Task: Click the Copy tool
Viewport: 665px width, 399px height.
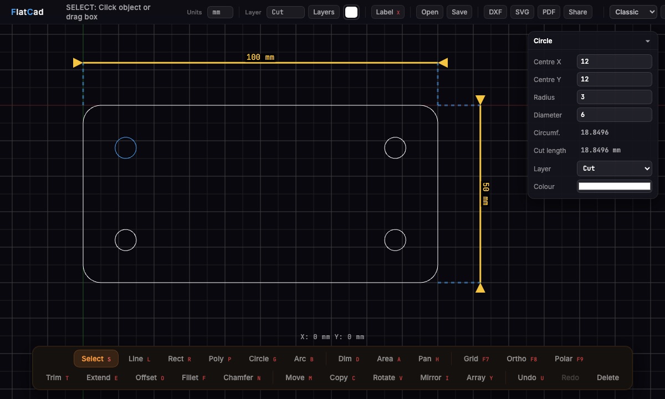Action: tap(342, 377)
